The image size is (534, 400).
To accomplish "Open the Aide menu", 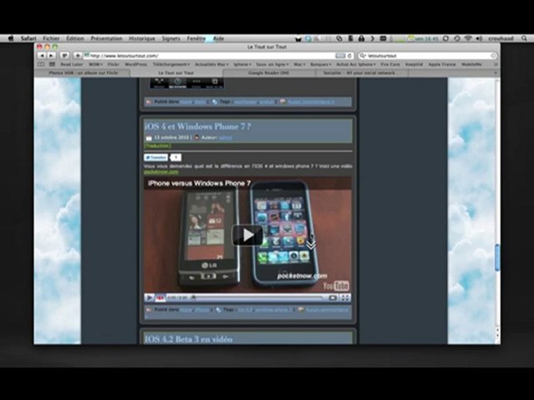I will click(x=218, y=38).
